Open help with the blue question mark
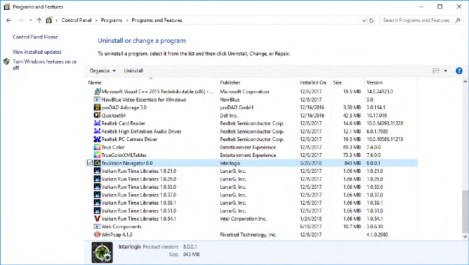The width and height of the screenshot is (469, 265). pyautogui.click(x=459, y=71)
